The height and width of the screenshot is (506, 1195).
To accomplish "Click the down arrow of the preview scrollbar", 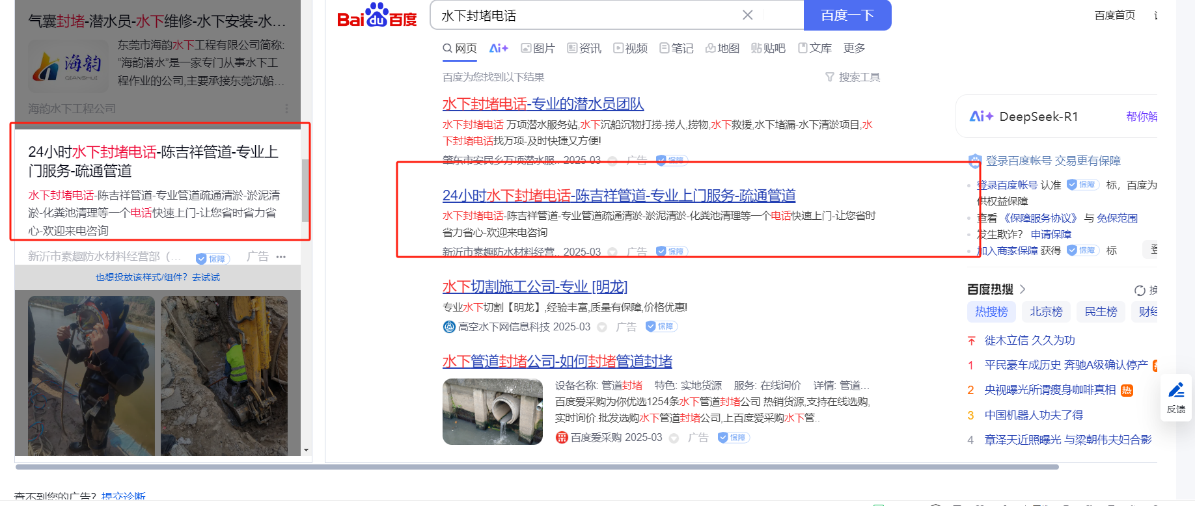I will point(306,450).
